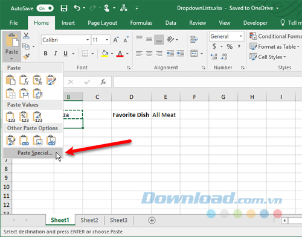
Task: Open Customize Quick Access Toolbar dropdown
Action: pos(137,8)
